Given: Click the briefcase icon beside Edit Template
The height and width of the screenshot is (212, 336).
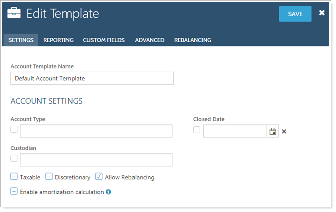Looking at the screenshot, I should (x=14, y=14).
